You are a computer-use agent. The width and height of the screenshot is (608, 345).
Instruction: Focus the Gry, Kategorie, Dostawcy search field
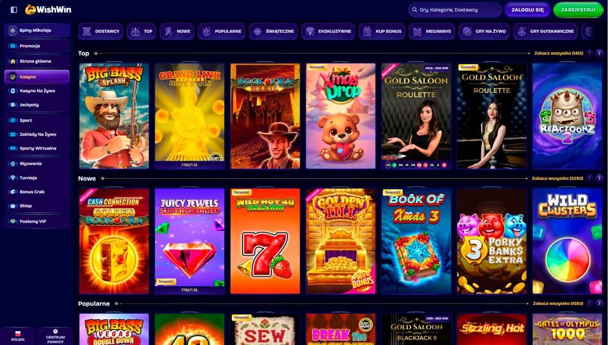pyautogui.click(x=455, y=9)
